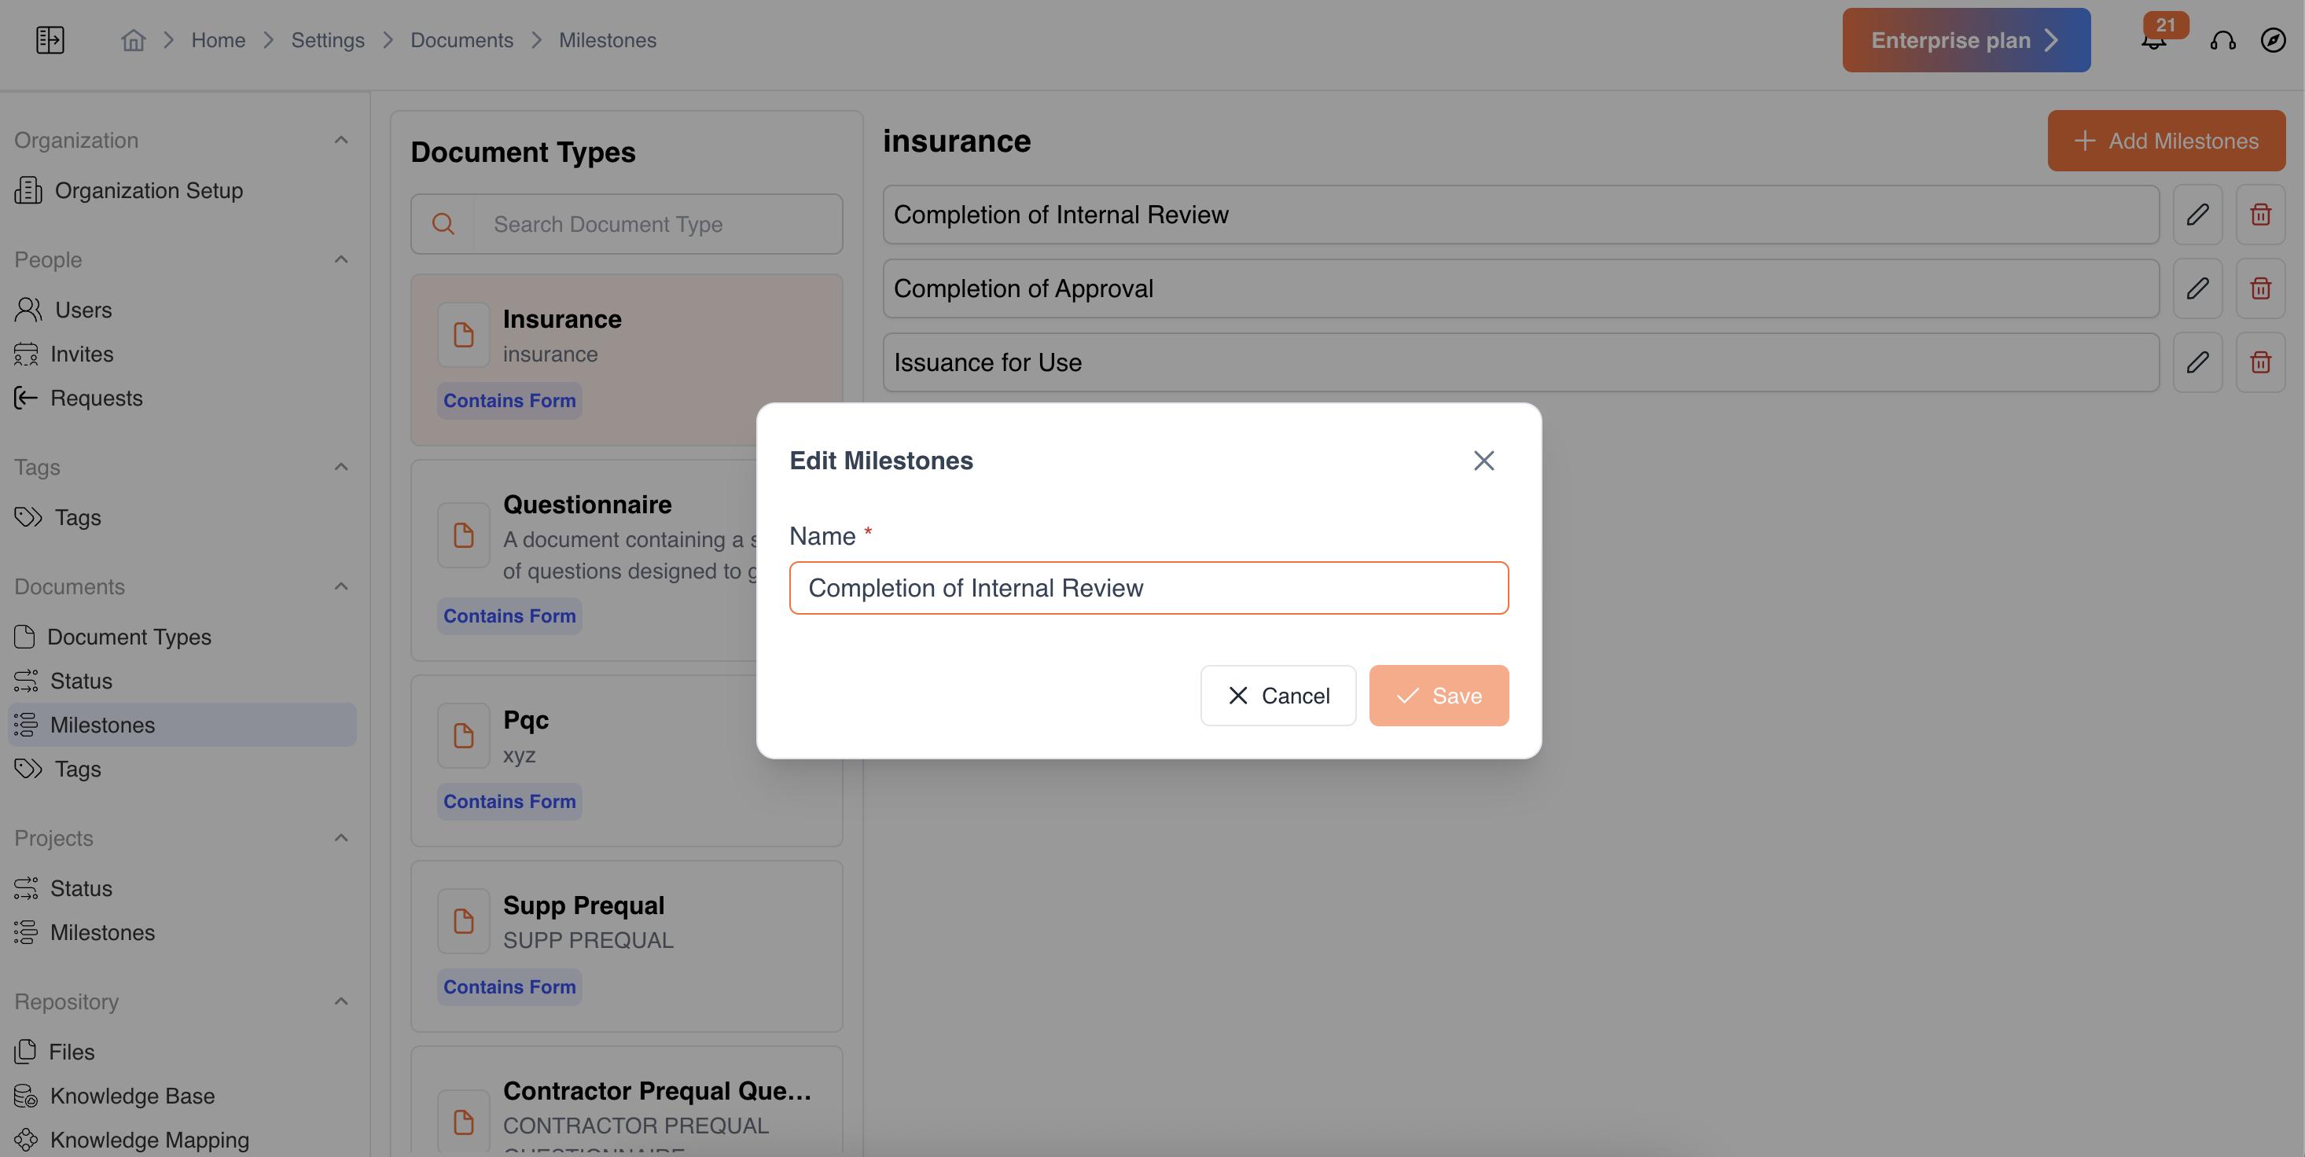Click the headset support icon

[x=2222, y=40]
